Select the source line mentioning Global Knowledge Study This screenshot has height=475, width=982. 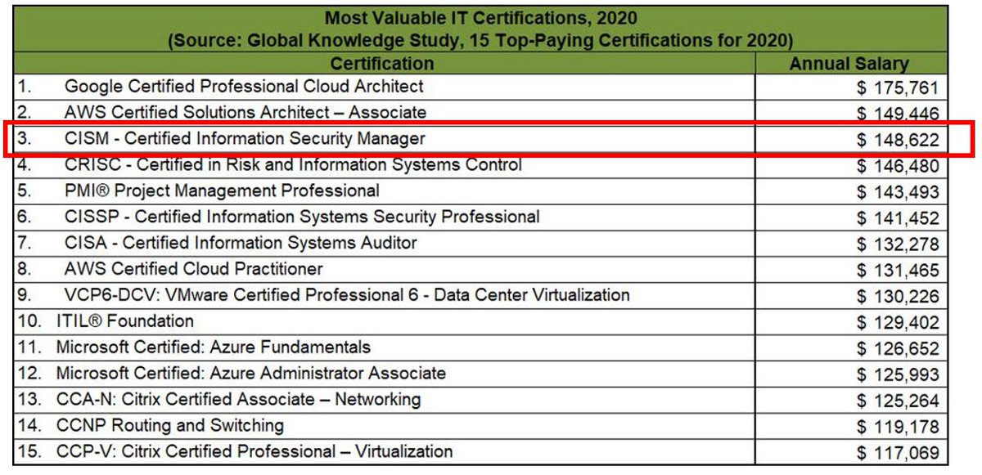[x=480, y=40]
